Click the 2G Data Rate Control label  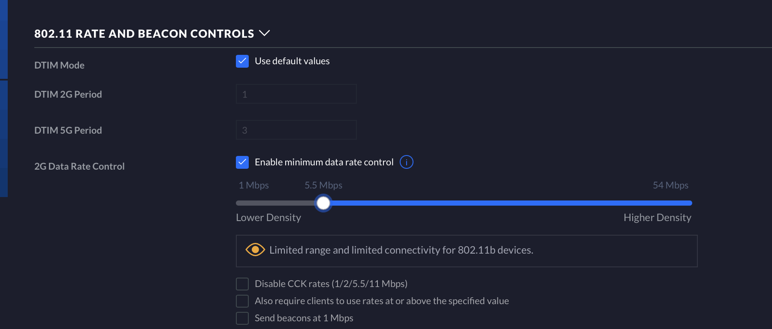tap(79, 166)
